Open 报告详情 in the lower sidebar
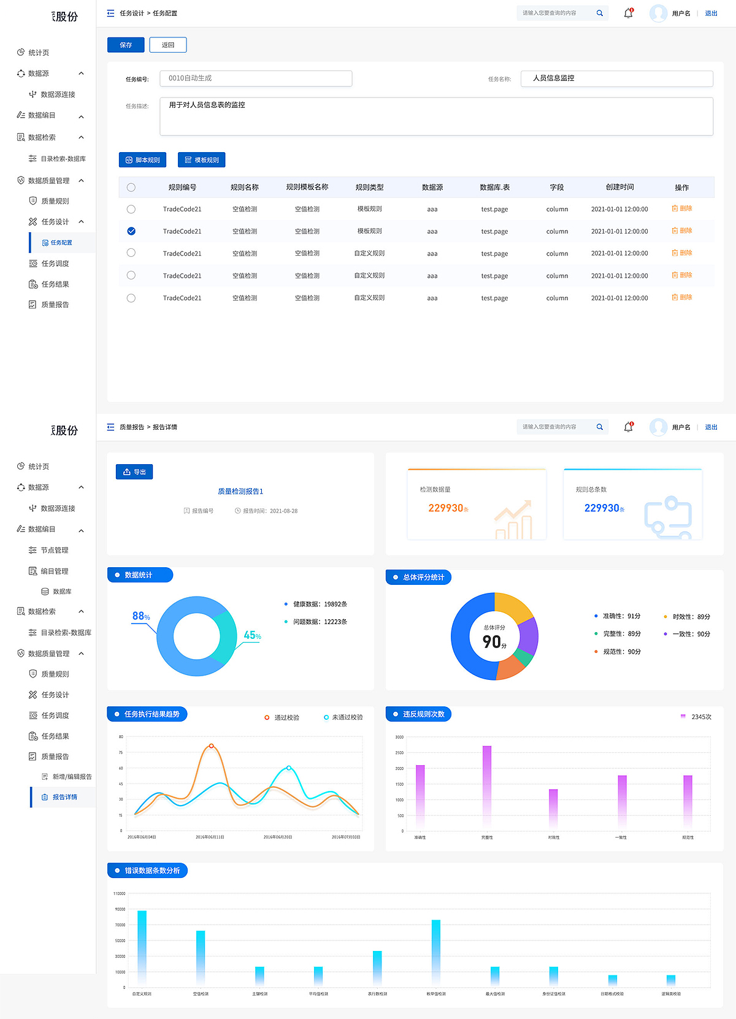 pyautogui.click(x=63, y=797)
